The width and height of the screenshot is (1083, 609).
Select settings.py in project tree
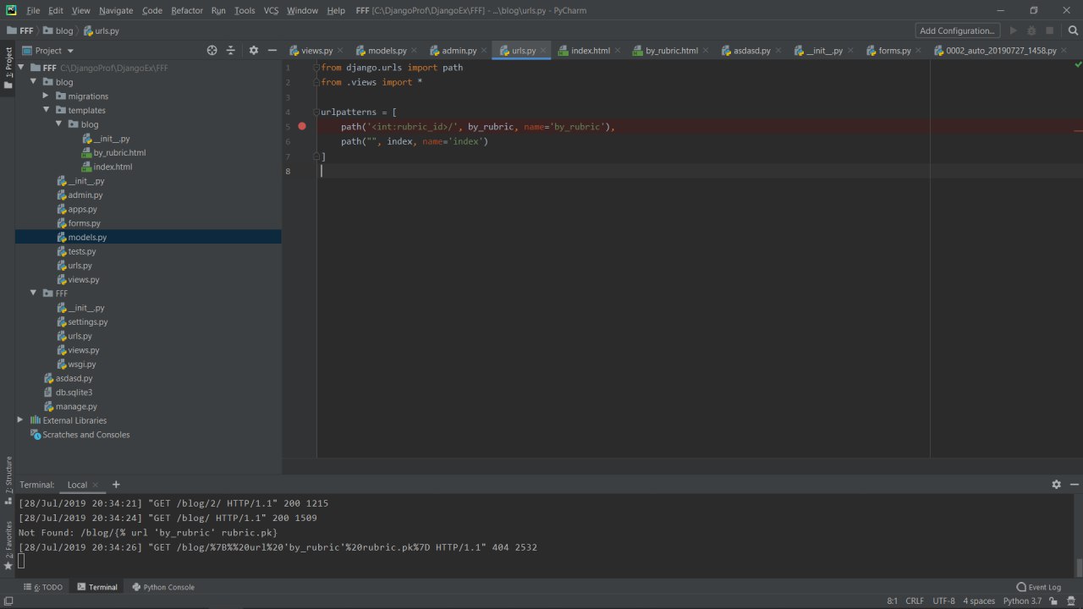pos(87,322)
